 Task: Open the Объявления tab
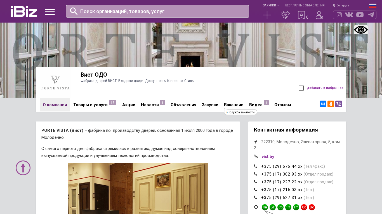183,105
